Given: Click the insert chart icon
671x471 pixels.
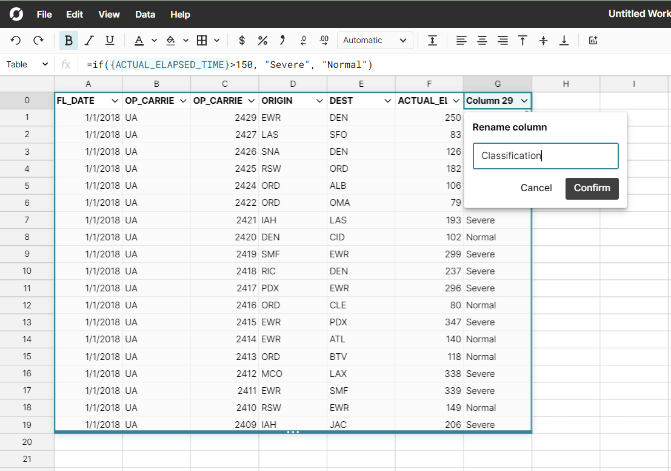Looking at the screenshot, I should point(593,41).
